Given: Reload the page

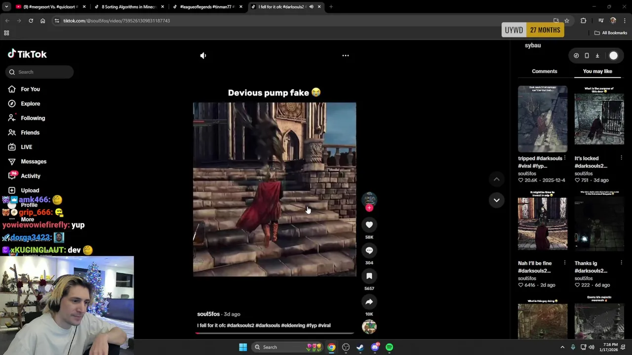Looking at the screenshot, I should [x=31, y=21].
